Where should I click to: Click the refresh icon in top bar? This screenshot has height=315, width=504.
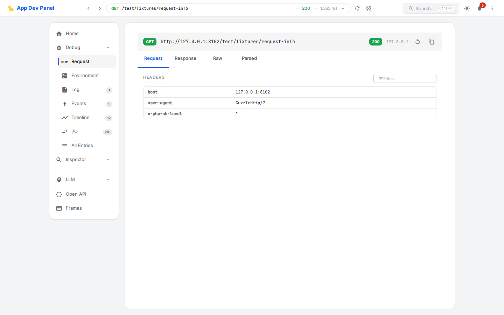(357, 8)
